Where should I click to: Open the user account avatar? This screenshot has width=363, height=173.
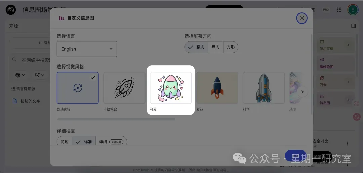[353, 10]
